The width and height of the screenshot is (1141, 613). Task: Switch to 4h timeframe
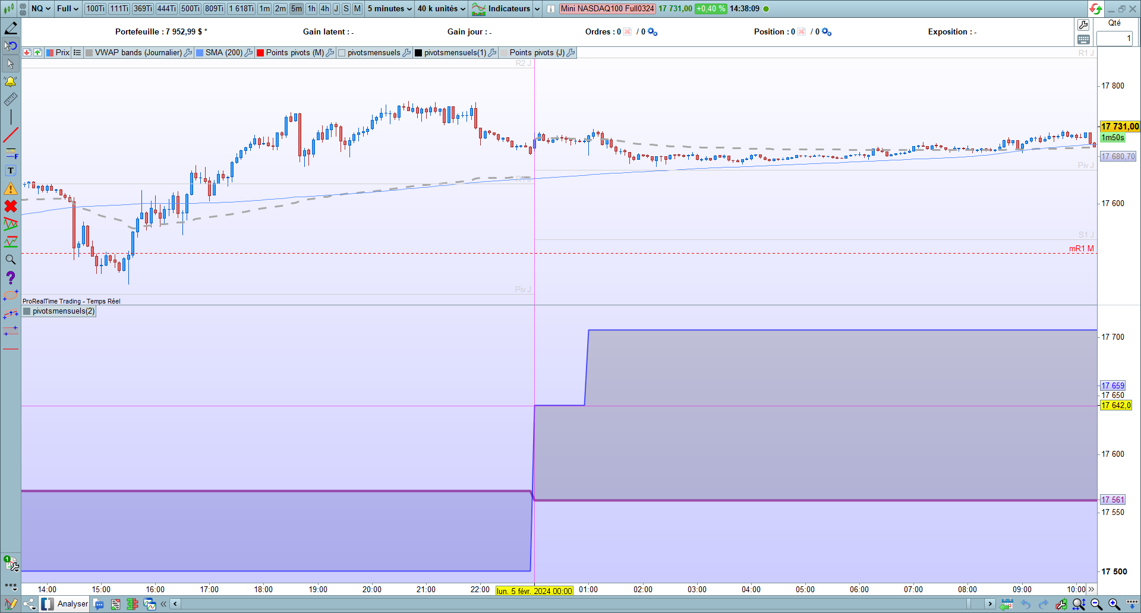tap(324, 9)
